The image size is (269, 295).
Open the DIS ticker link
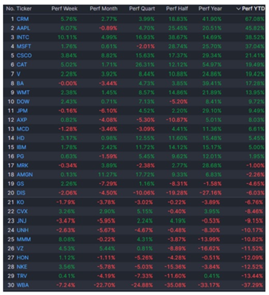[x=21, y=193]
